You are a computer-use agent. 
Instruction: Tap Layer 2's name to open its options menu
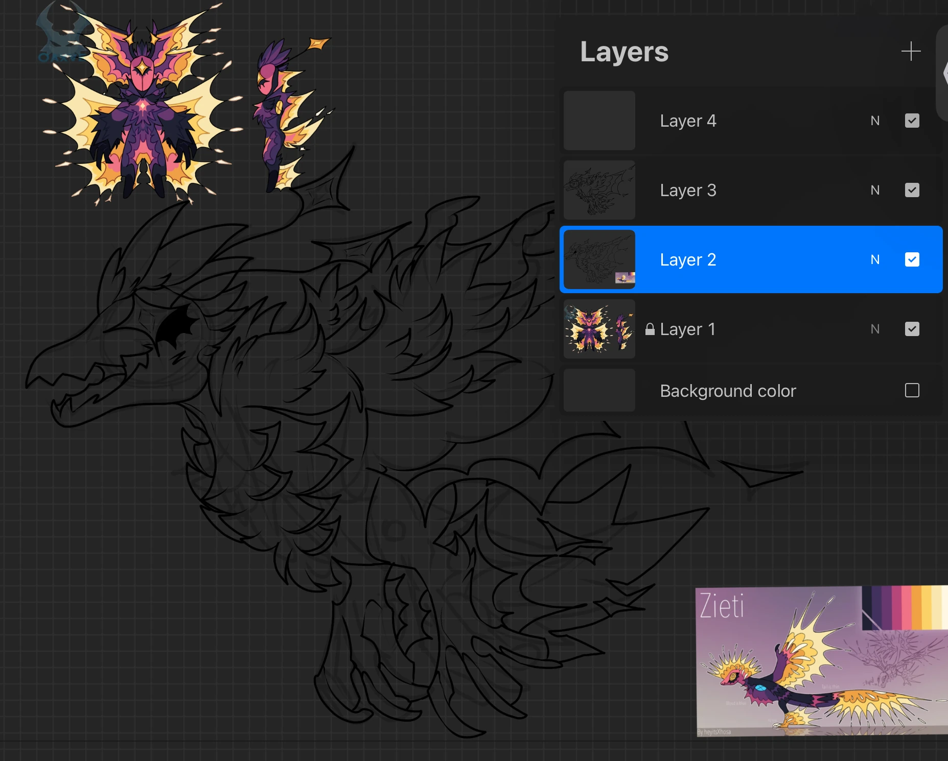coord(687,259)
